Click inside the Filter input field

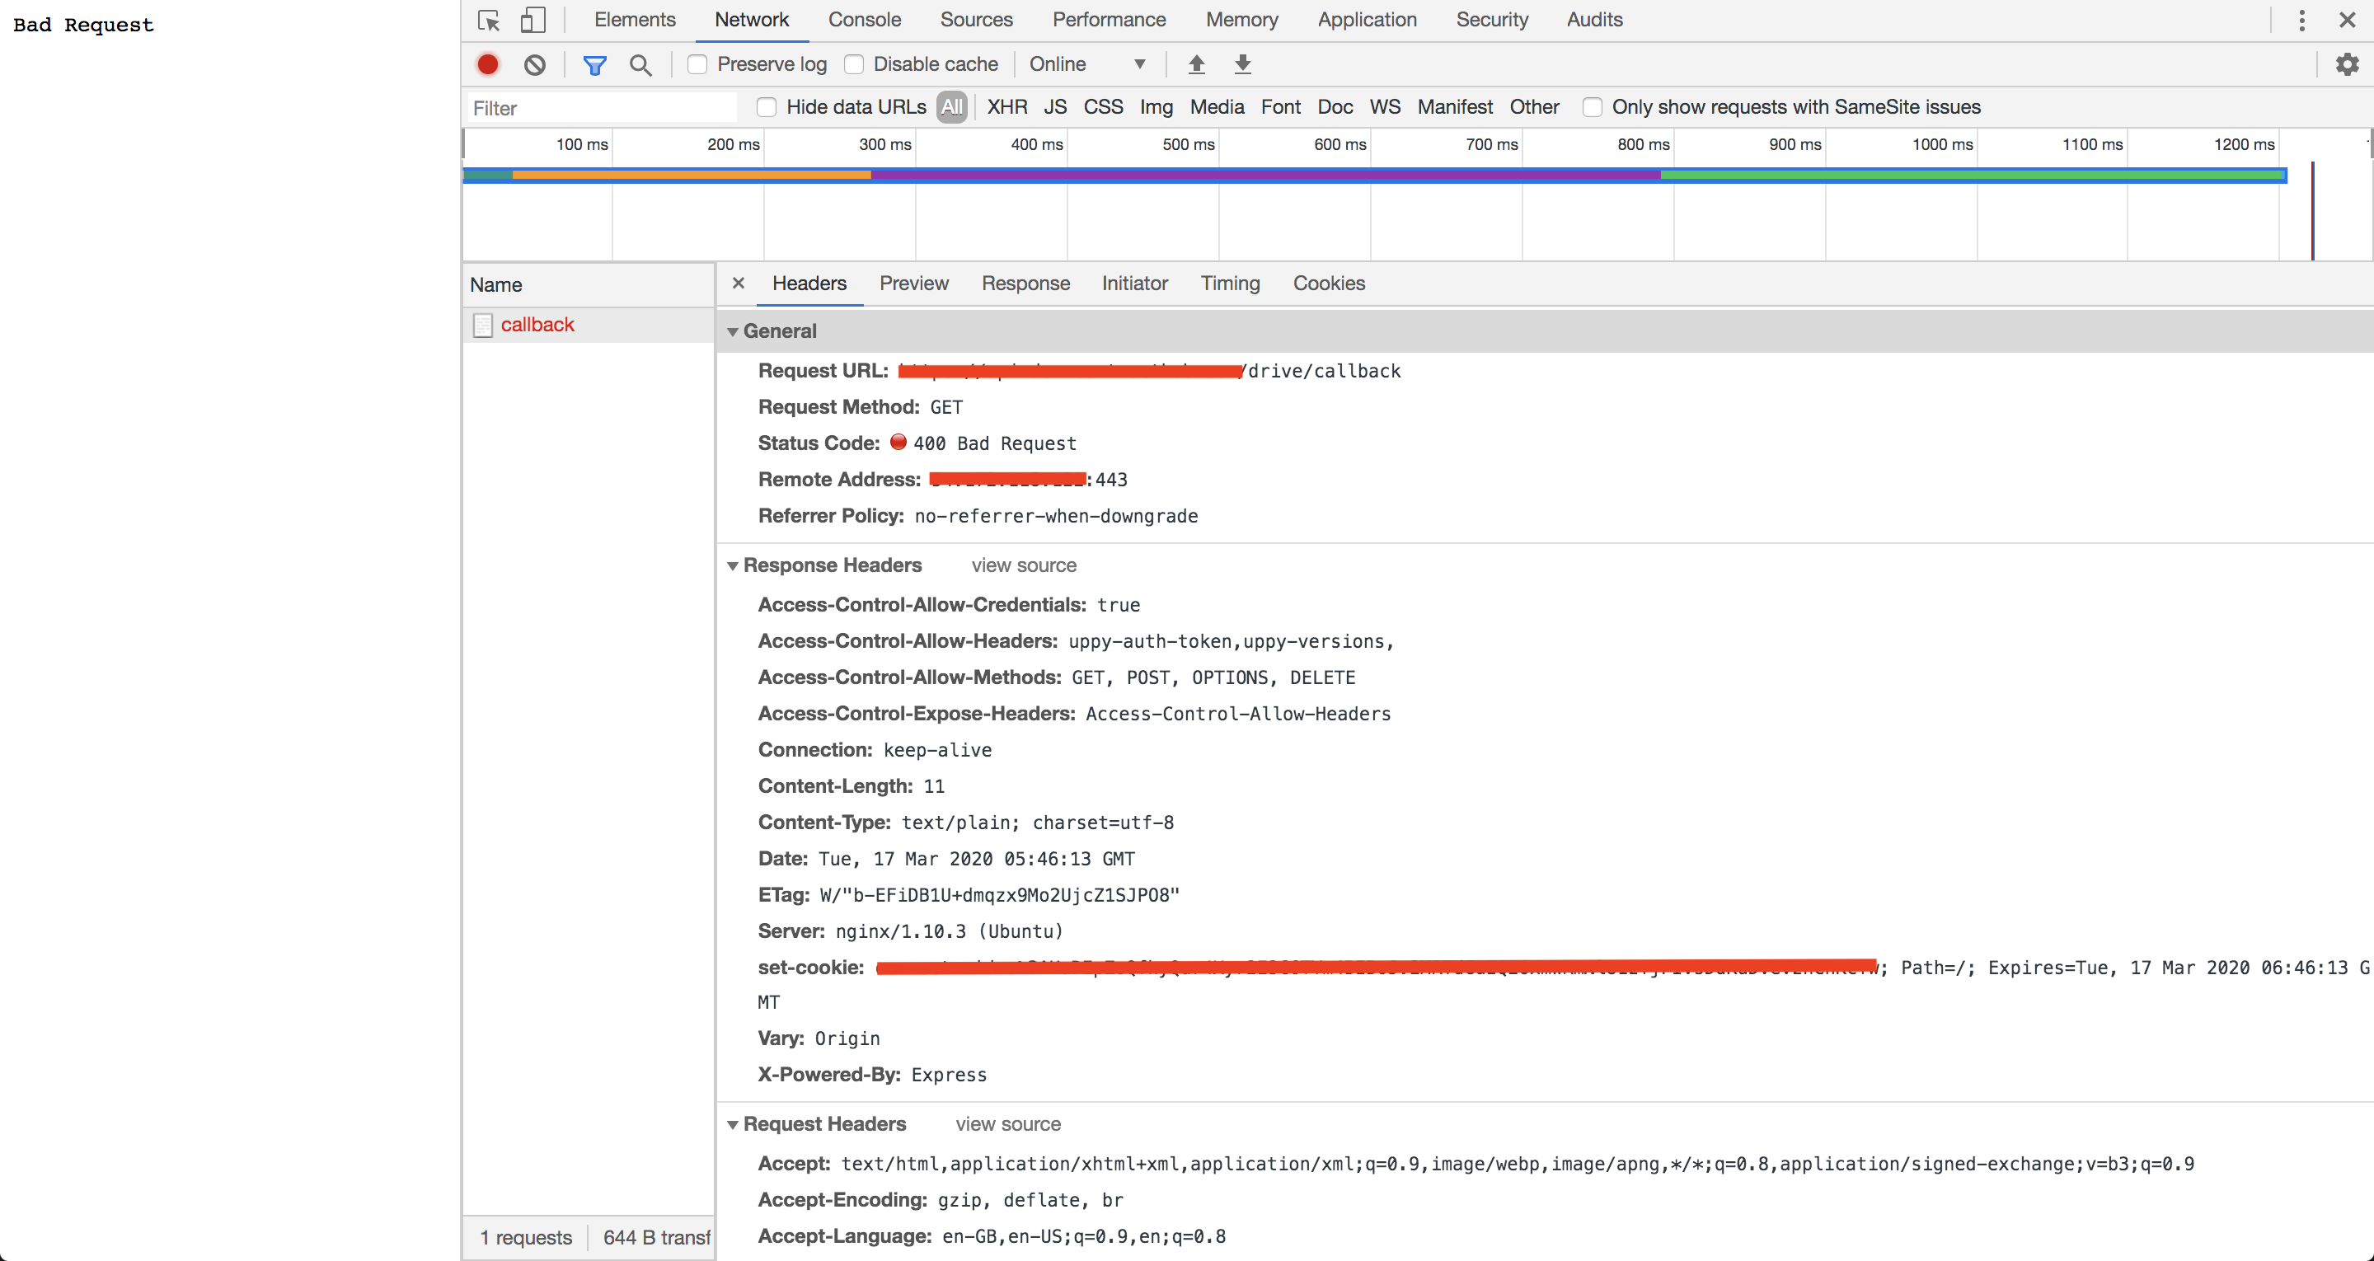pyautogui.click(x=599, y=108)
